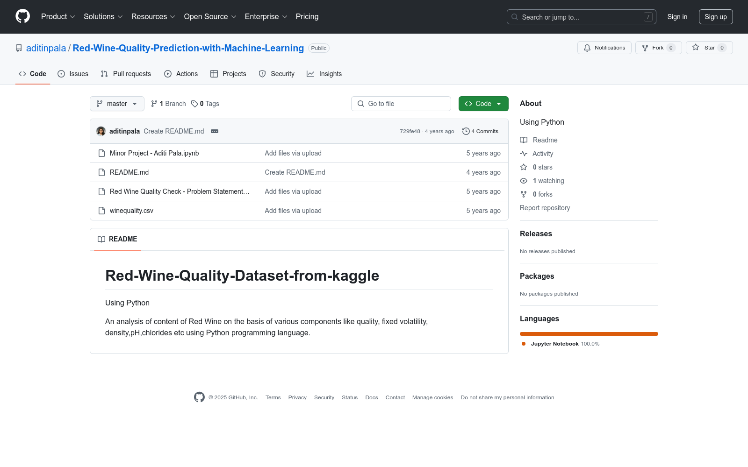Screen dimensions: 748x467
Task: Open aditinpala owner profile link
Action: (46, 48)
